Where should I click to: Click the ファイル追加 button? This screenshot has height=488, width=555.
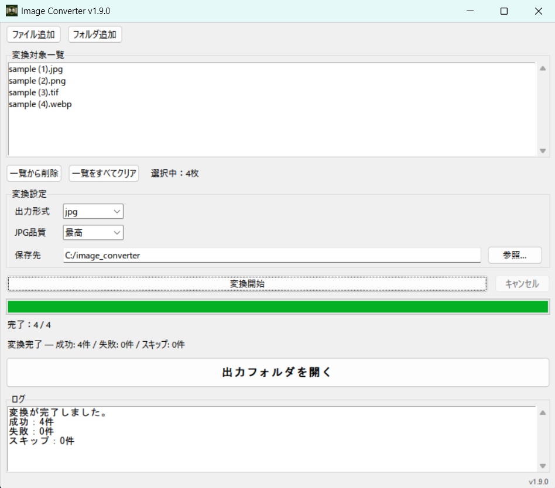click(x=33, y=35)
